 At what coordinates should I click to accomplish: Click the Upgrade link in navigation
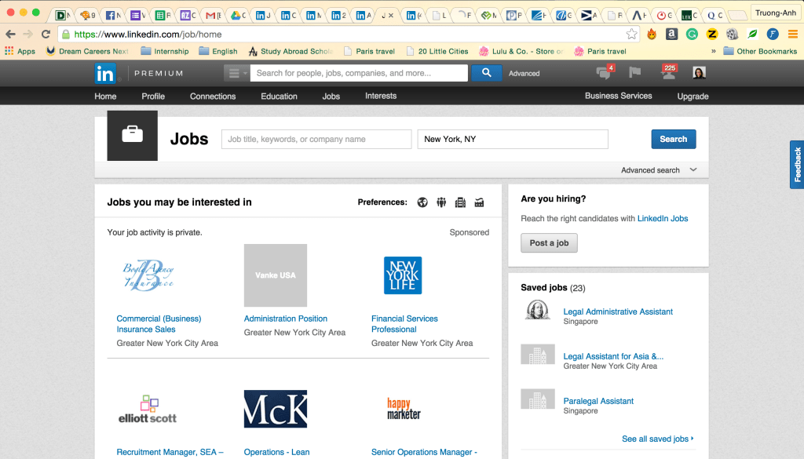[693, 97]
